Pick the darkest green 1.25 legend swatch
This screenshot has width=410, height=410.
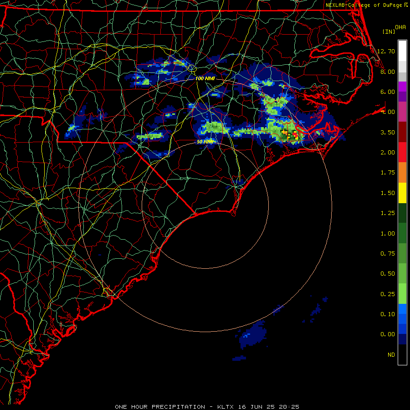point(402,213)
